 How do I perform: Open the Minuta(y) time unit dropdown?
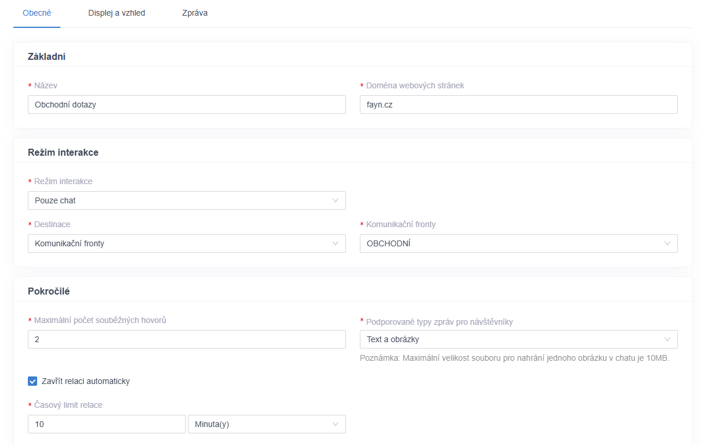tap(266, 424)
